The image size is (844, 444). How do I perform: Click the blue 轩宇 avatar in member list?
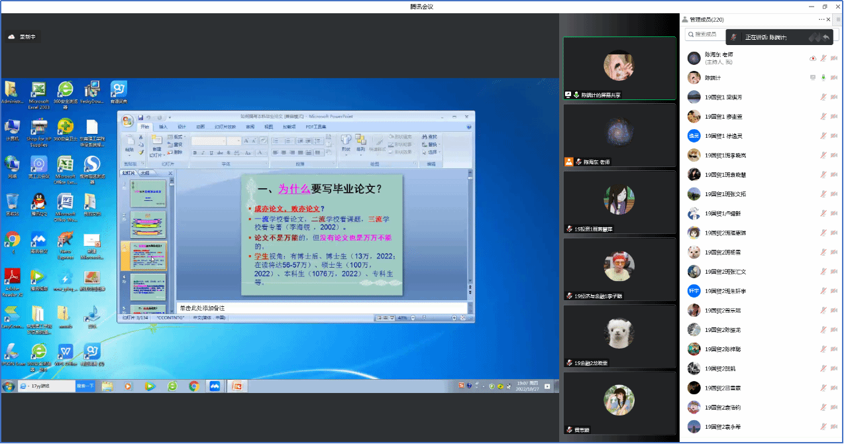(x=694, y=291)
